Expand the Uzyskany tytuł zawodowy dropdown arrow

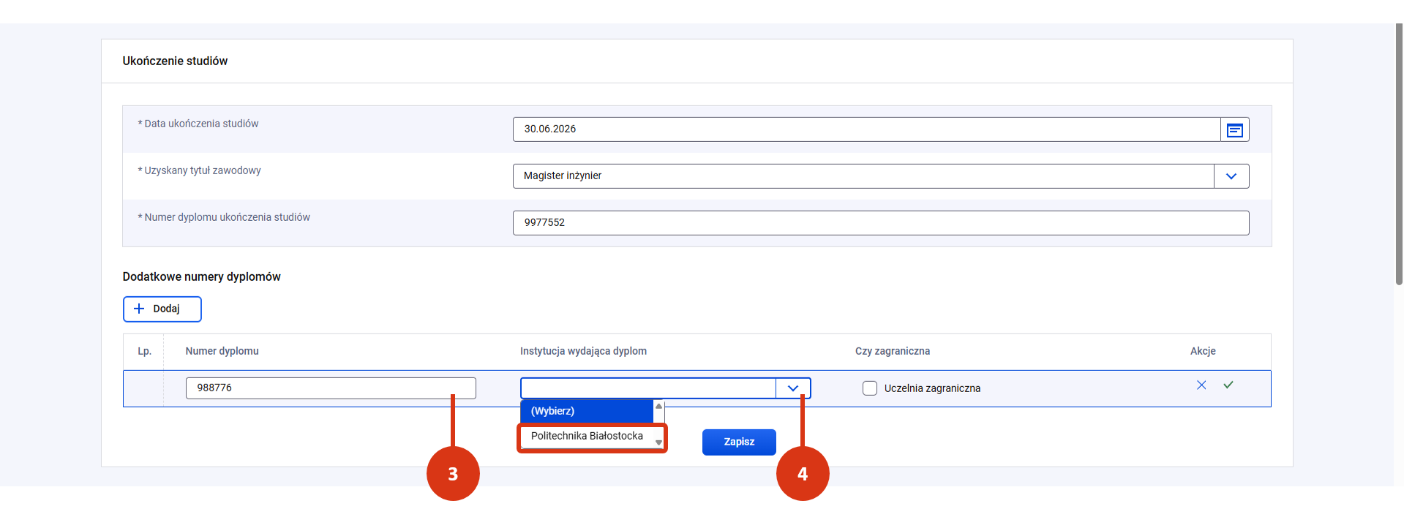(x=1231, y=176)
